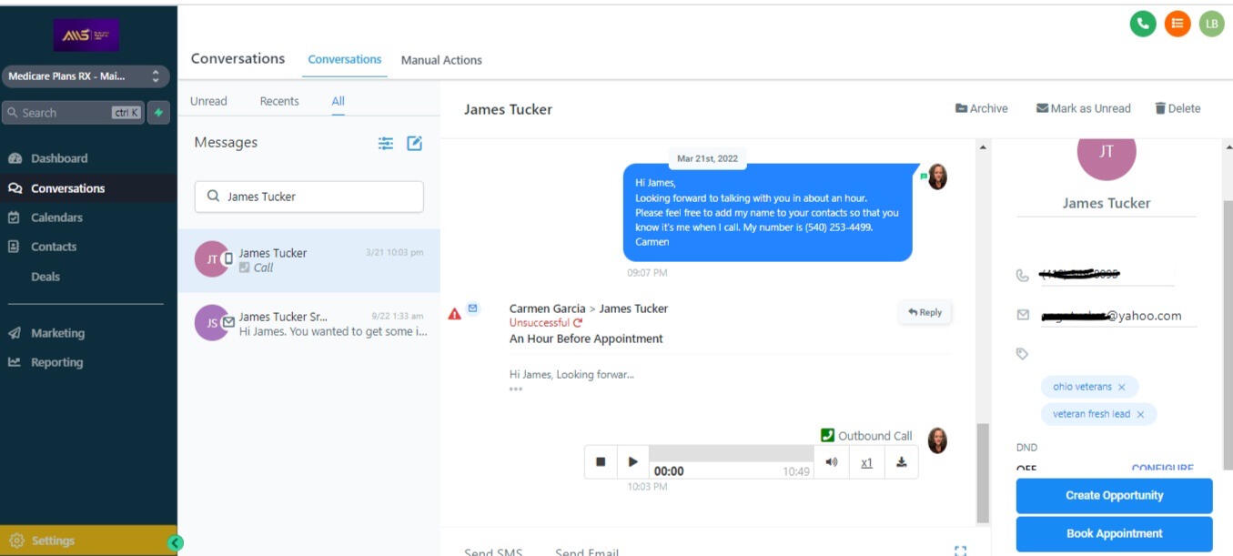Expand the collapsed email body ellipsis
Viewport: 1233px width, 556px height.
pyautogui.click(x=516, y=389)
